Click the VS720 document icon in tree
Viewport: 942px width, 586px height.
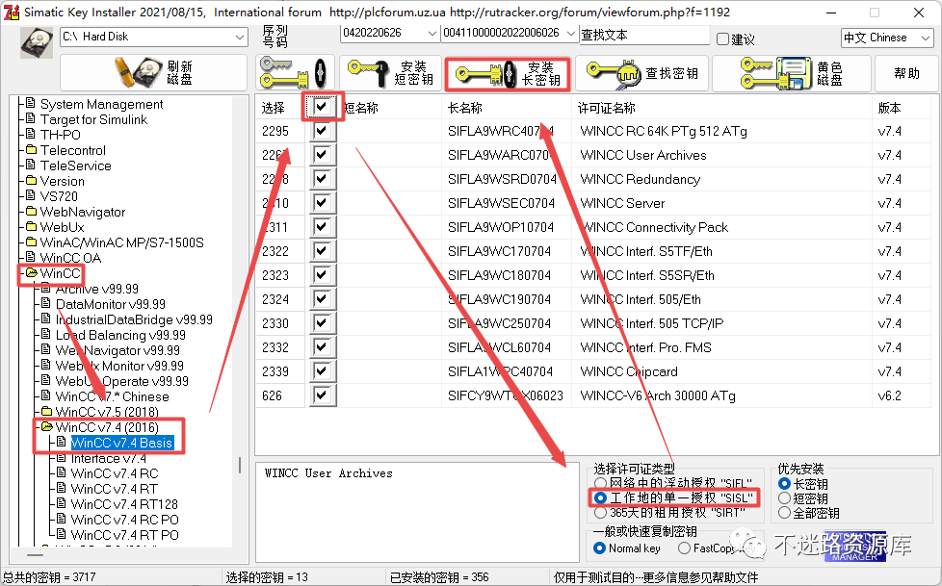click(x=31, y=195)
